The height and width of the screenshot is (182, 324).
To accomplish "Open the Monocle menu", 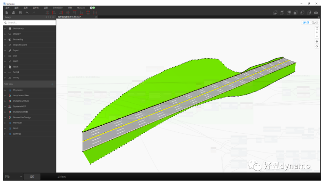I will tap(81, 8).
